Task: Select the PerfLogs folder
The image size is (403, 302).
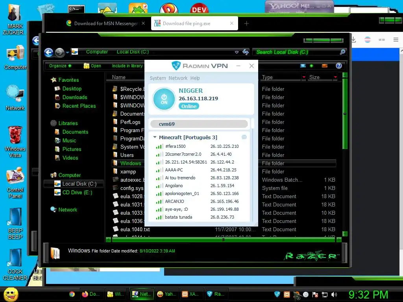Action: [130, 122]
